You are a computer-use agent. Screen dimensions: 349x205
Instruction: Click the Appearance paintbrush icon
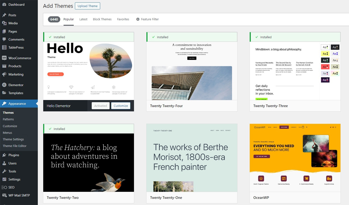[x=4, y=104]
